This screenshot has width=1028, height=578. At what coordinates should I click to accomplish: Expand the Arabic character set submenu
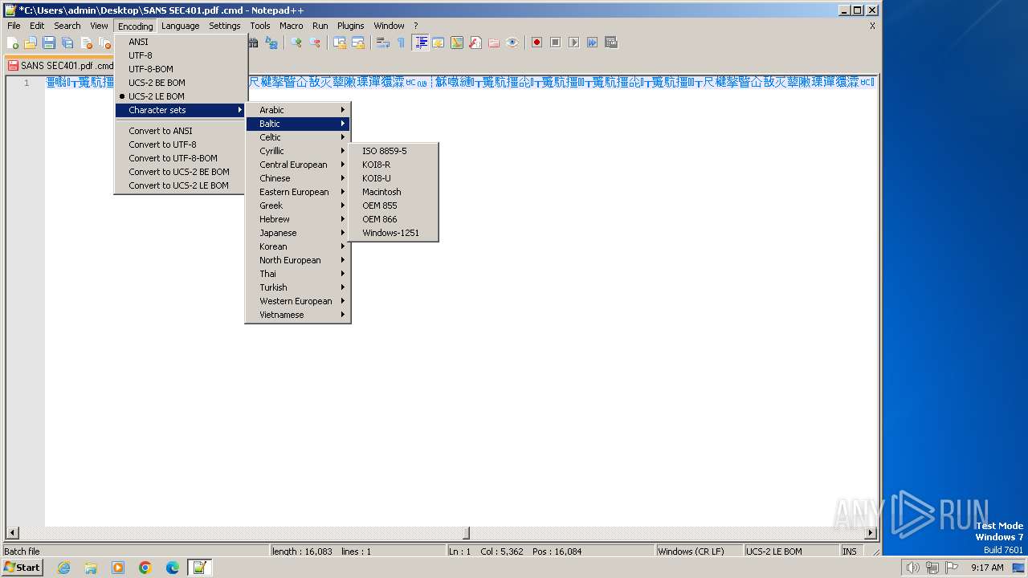pyautogui.click(x=297, y=110)
